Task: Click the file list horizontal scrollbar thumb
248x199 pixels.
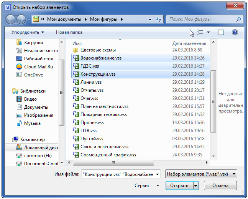Action: pos(113,163)
